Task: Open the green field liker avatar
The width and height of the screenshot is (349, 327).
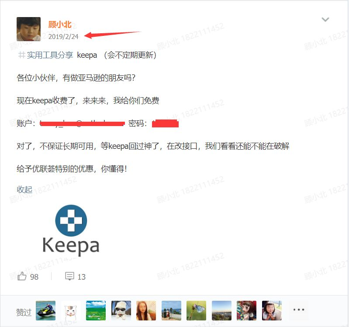Action: pos(96,310)
